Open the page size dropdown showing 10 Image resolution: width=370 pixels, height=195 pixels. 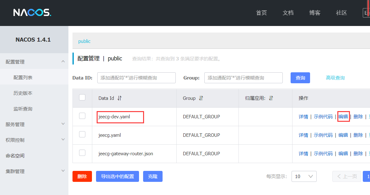click(x=304, y=176)
